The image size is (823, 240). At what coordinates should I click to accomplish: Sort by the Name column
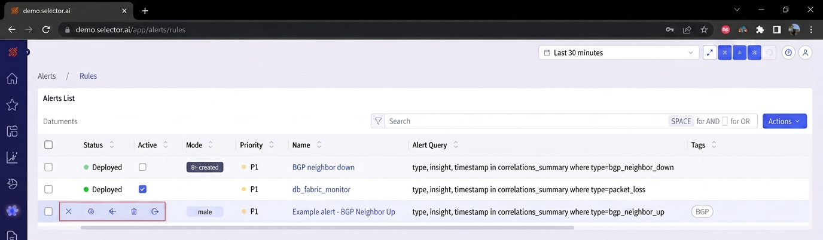click(319, 145)
